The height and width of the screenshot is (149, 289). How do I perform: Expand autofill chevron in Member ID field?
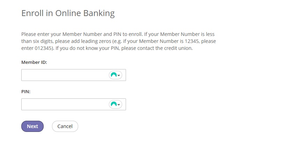pyautogui.click(x=119, y=75)
